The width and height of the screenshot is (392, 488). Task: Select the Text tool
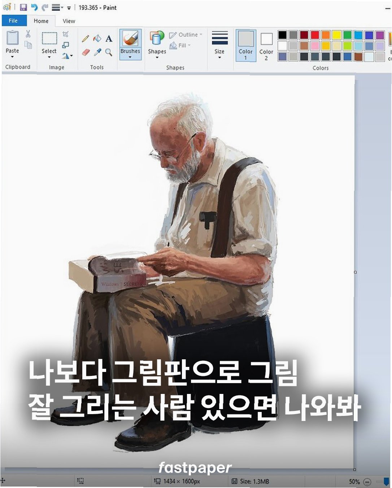coord(109,39)
